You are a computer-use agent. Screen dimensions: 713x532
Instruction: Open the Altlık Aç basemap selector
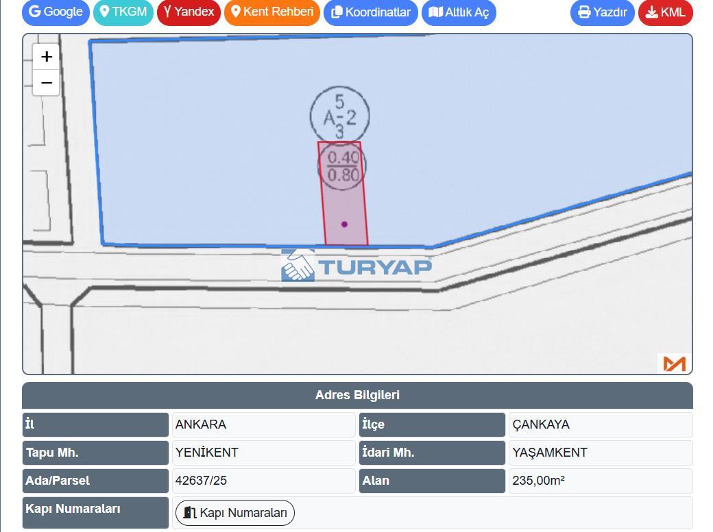pos(459,12)
